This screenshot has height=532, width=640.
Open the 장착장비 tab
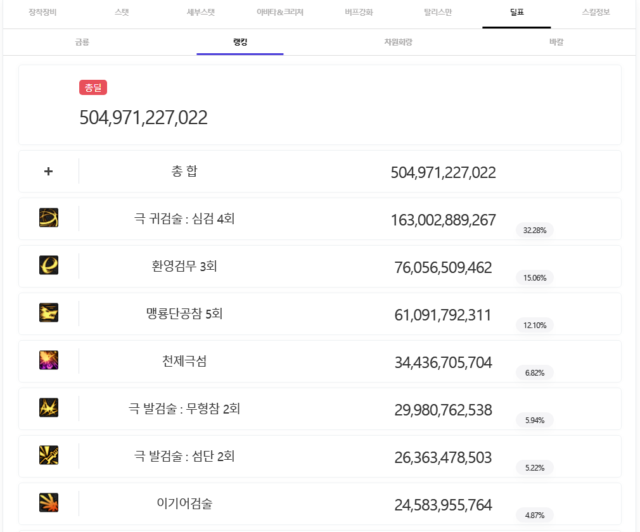click(x=42, y=13)
